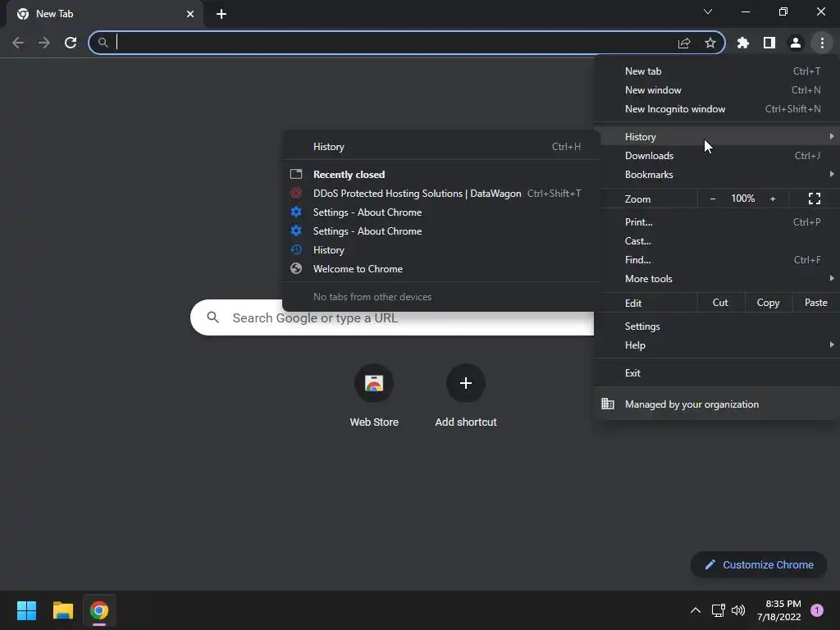Decrease zoom with the minus button
The width and height of the screenshot is (840, 630).
(713, 199)
